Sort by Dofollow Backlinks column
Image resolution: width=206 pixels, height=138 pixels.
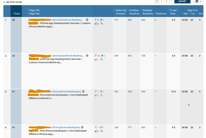[134, 12]
